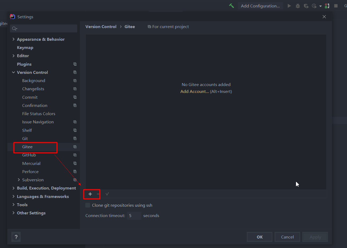Click the Version Control breadcrumb
Screen dimensions: 347x248
(101, 26)
